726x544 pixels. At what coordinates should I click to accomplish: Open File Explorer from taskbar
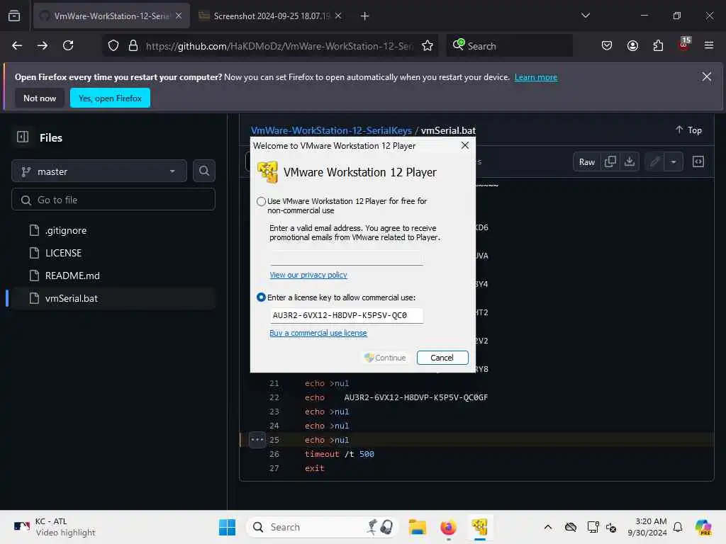[418, 527]
